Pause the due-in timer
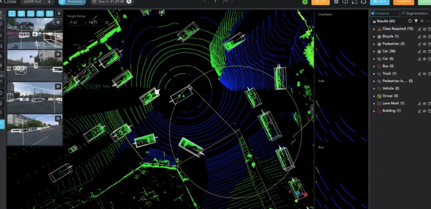 click(129, 2)
